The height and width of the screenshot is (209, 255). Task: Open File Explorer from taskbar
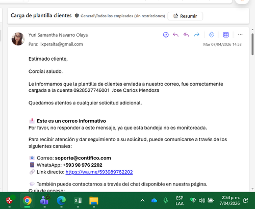coord(94,201)
